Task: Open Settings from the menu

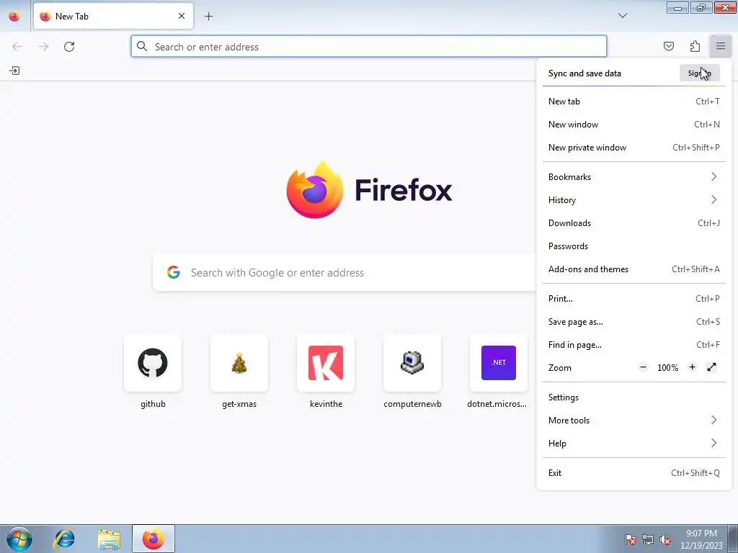Action: pos(633,397)
